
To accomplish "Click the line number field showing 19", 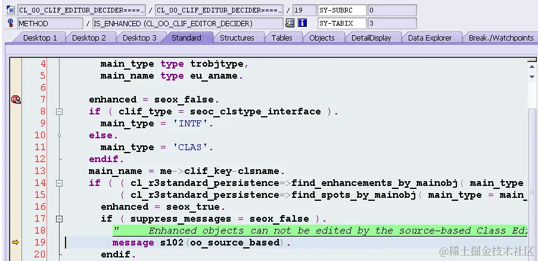I will tap(304, 10).
